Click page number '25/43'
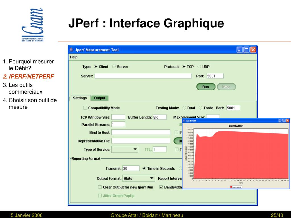Image resolution: width=291 pixels, height=218 pixels. point(277,215)
